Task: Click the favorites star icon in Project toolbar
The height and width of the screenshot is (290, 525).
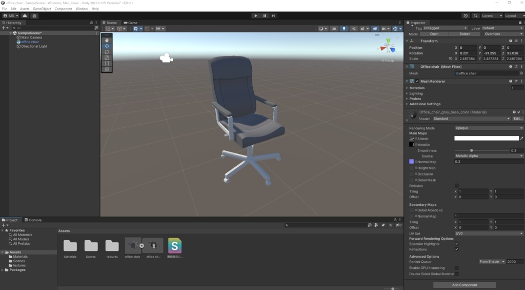Action: click(x=390, y=225)
